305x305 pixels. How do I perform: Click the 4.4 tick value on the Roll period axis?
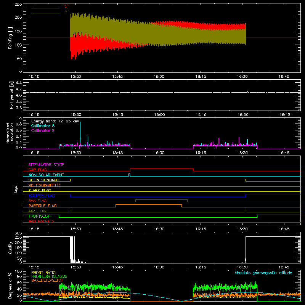click(x=19, y=83)
